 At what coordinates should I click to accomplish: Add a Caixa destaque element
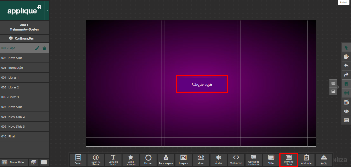(131, 159)
